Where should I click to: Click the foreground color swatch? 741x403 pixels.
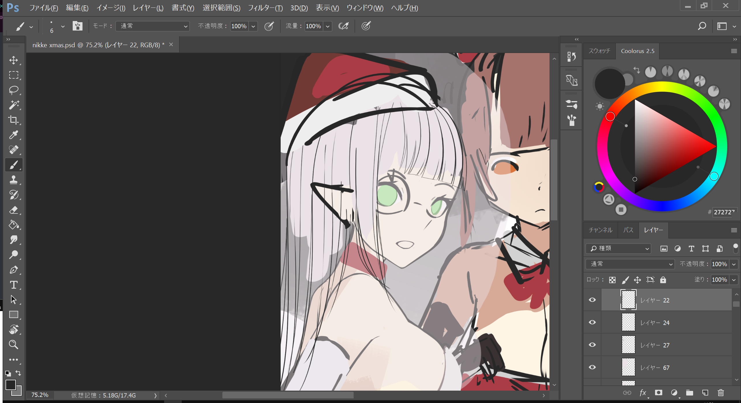click(10, 385)
